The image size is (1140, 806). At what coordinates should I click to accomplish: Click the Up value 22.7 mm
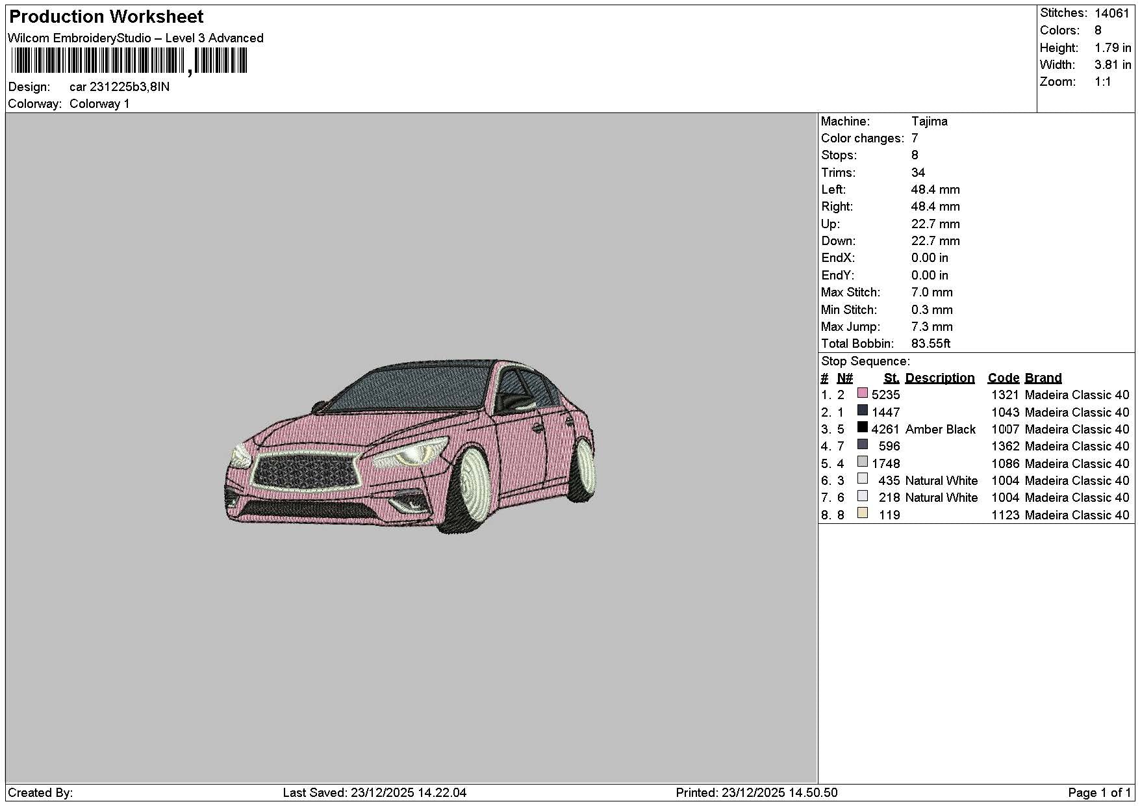(935, 224)
